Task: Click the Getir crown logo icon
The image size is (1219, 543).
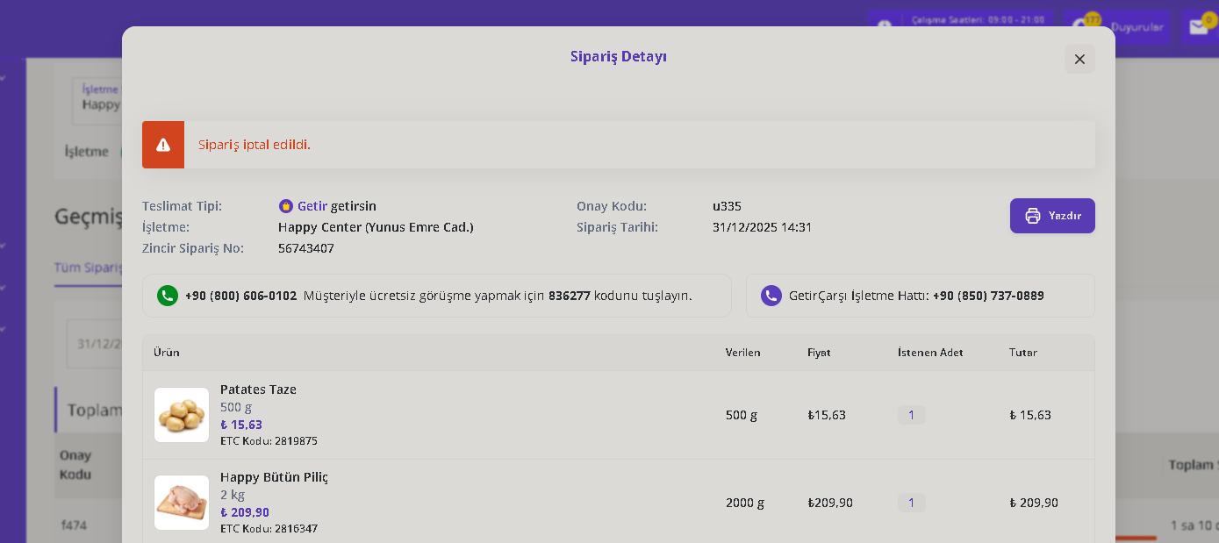Action: tap(286, 206)
